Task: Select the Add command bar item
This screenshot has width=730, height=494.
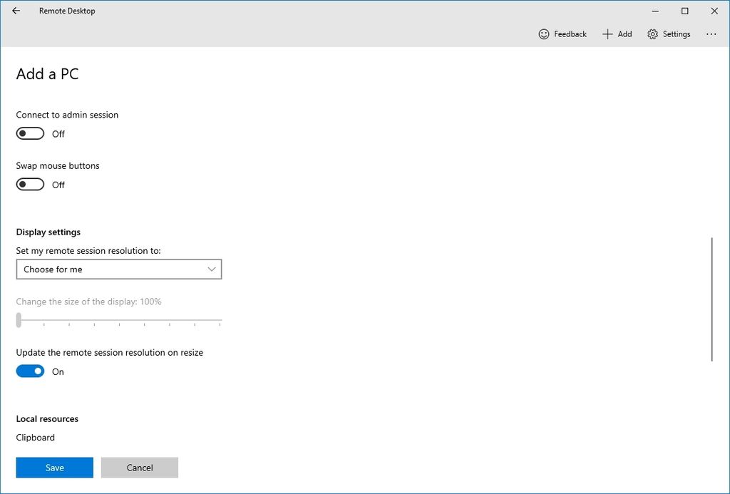Action: (617, 34)
